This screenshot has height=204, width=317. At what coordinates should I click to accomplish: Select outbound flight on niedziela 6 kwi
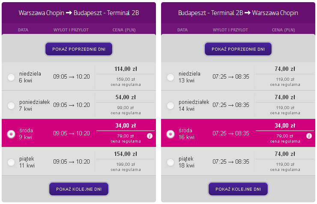[x=11, y=77]
